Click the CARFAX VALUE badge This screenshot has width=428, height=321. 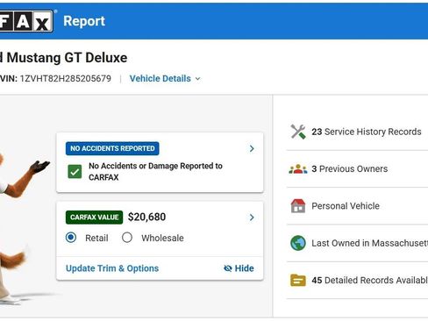pyautogui.click(x=94, y=218)
